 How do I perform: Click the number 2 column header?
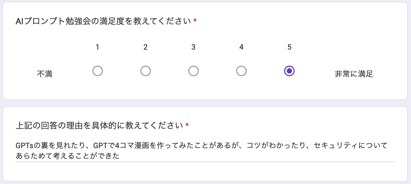[x=145, y=47]
